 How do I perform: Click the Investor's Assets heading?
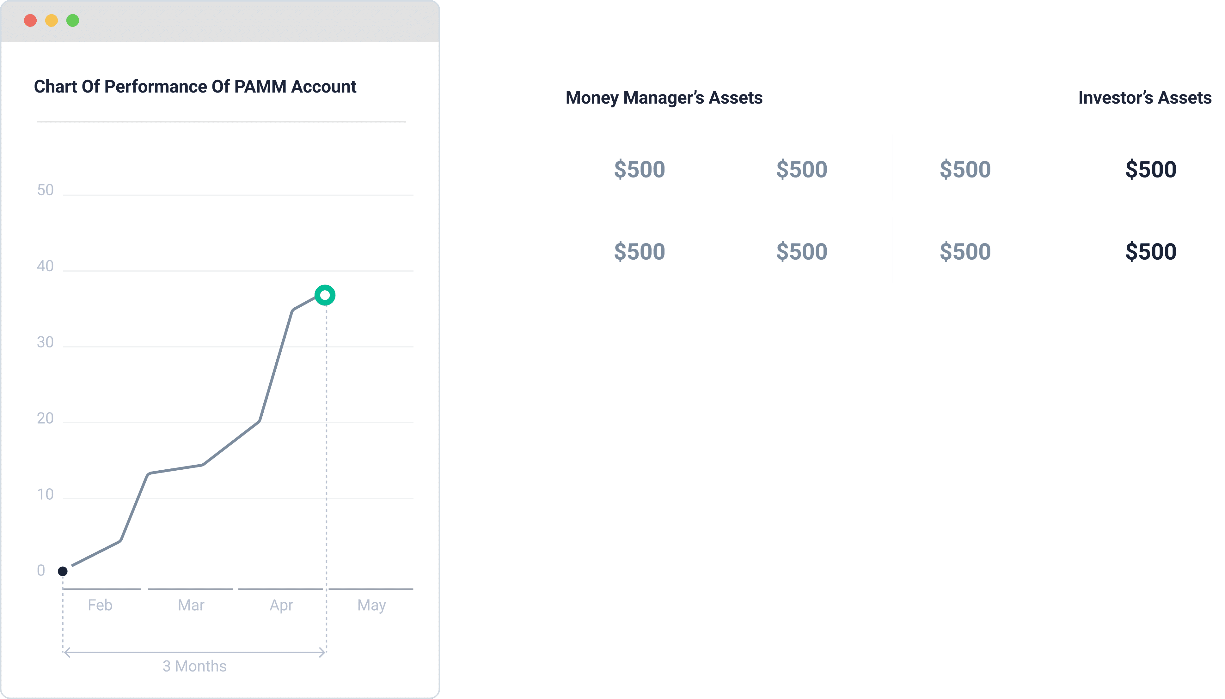click(x=1145, y=98)
